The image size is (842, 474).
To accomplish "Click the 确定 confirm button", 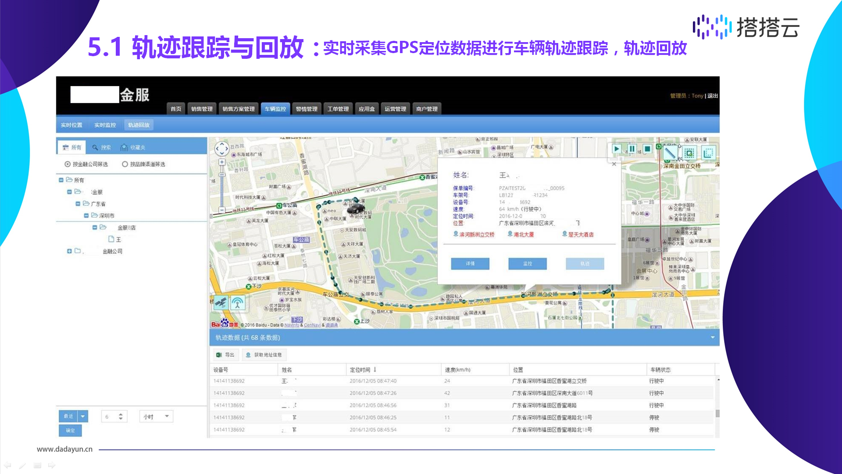I will (70, 431).
